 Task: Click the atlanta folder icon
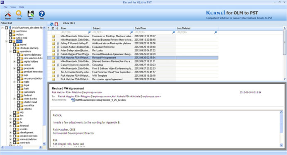tap(22, 109)
